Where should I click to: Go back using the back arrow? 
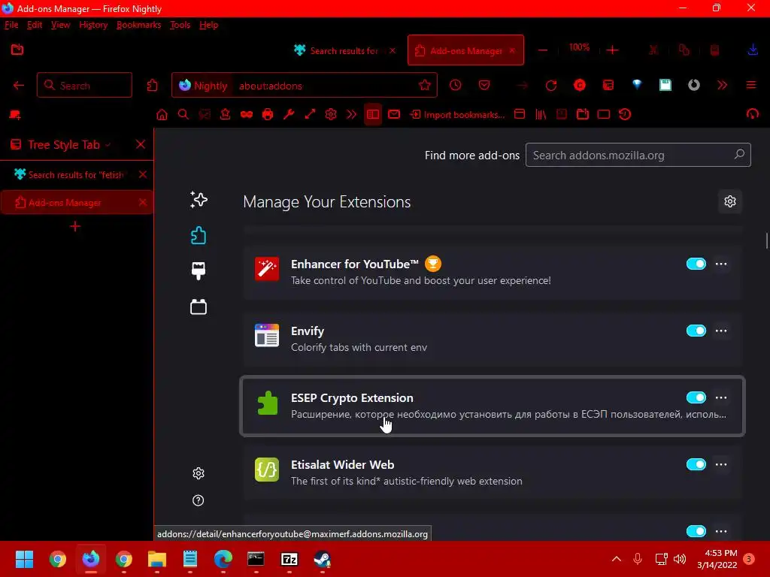point(19,86)
